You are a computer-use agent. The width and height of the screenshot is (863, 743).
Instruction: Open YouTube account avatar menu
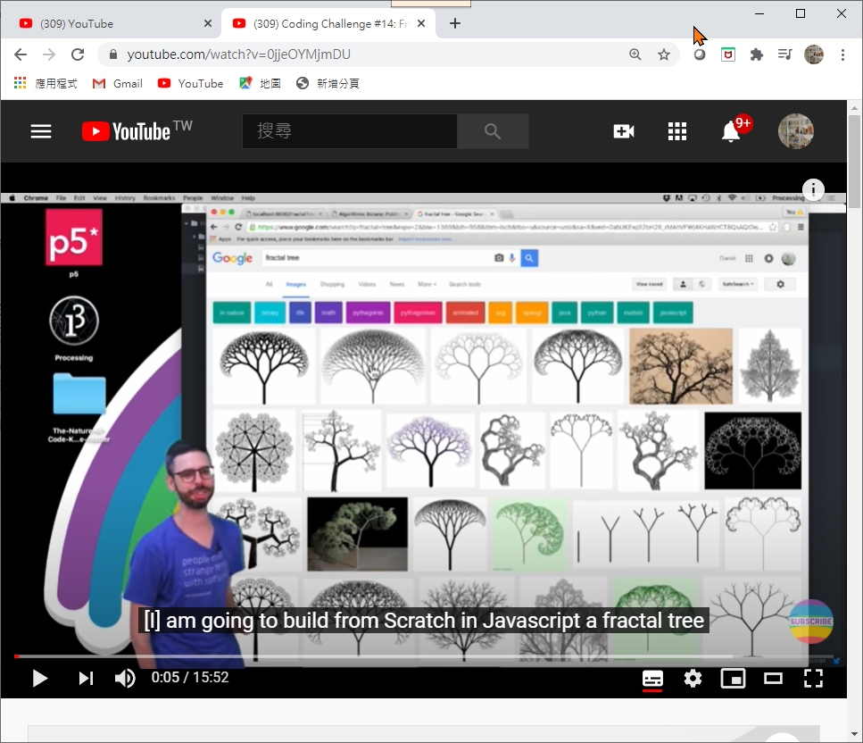click(796, 131)
